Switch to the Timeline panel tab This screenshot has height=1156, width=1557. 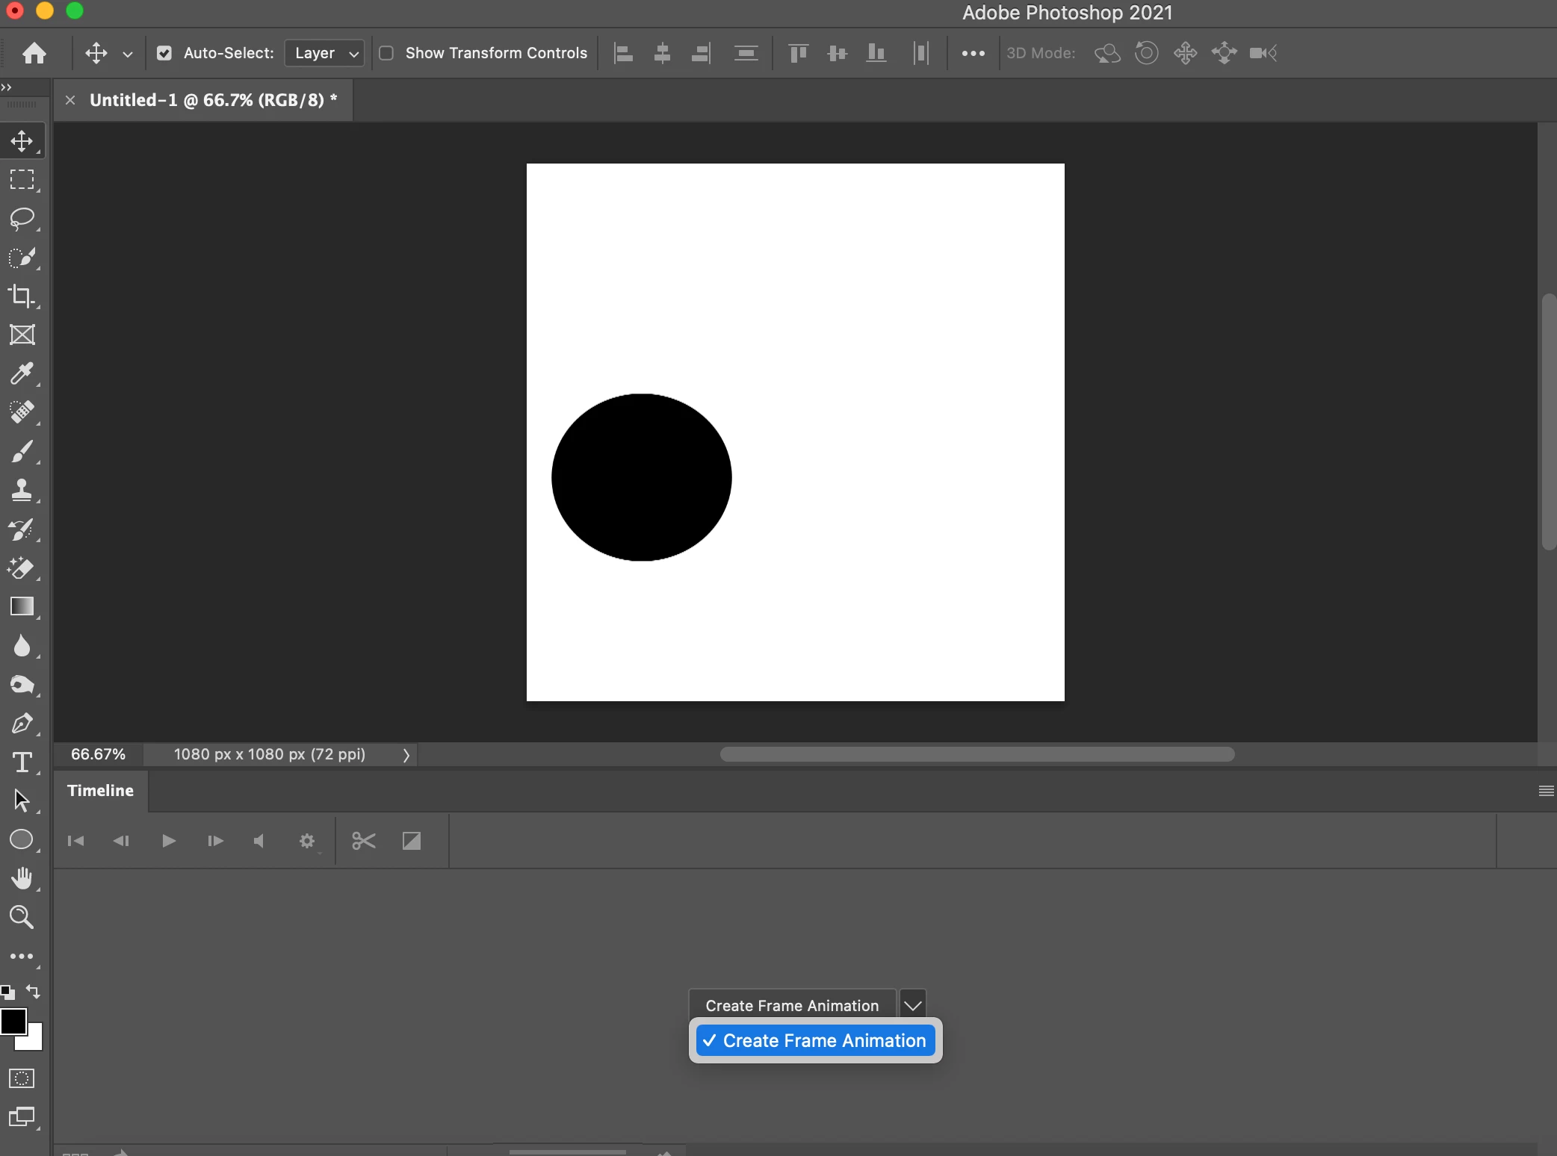tap(100, 790)
